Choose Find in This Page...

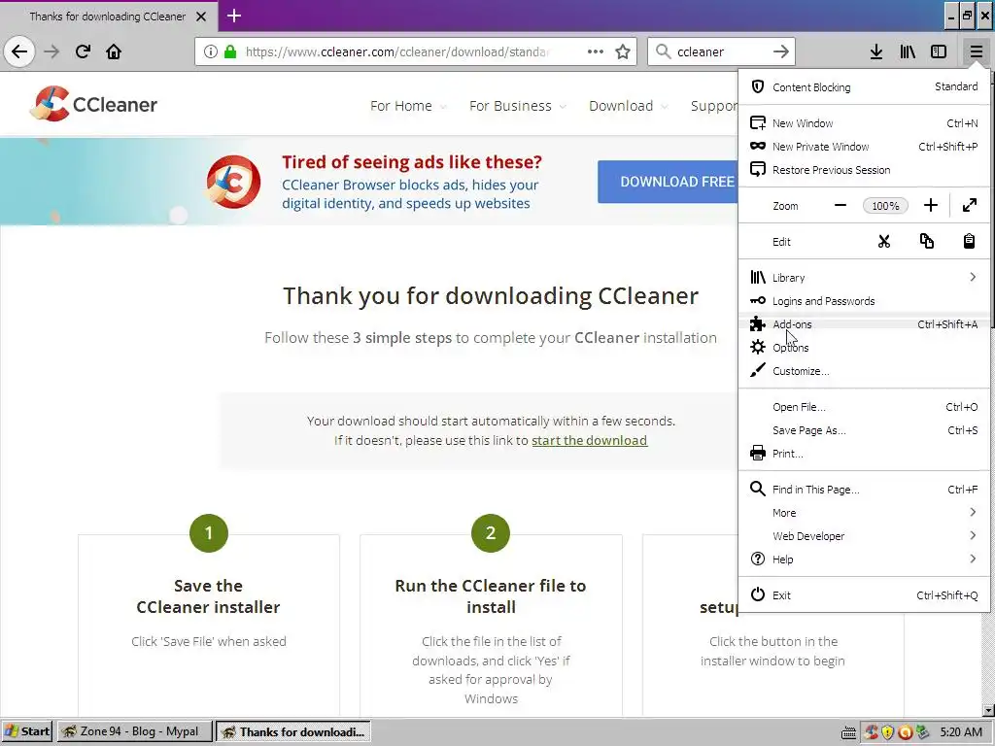tap(864, 490)
